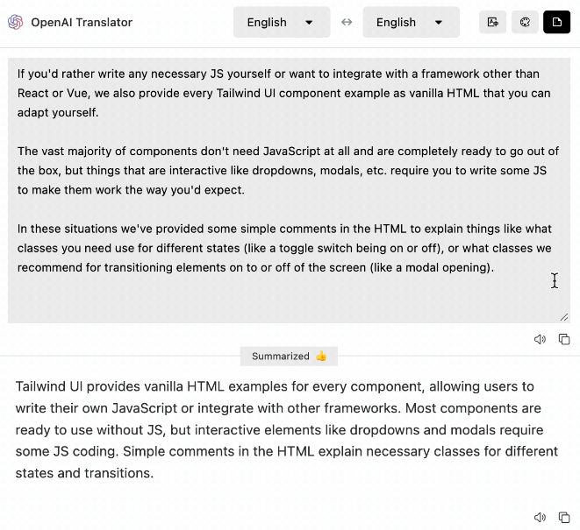Click the source language dropdown arrow

[x=309, y=22]
